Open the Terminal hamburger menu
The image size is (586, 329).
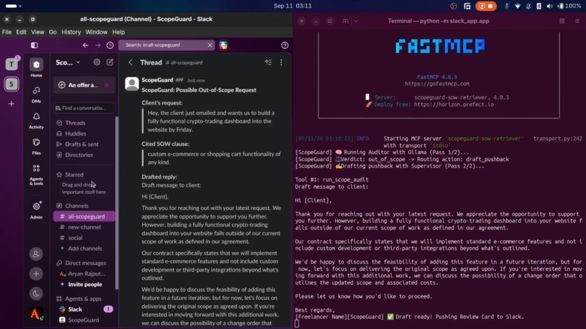click(x=577, y=21)
